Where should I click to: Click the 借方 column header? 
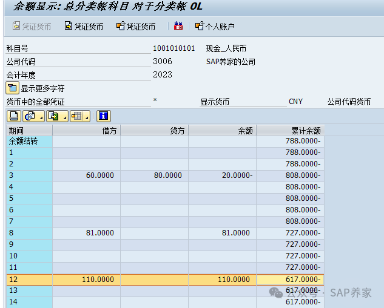[87, 131]
